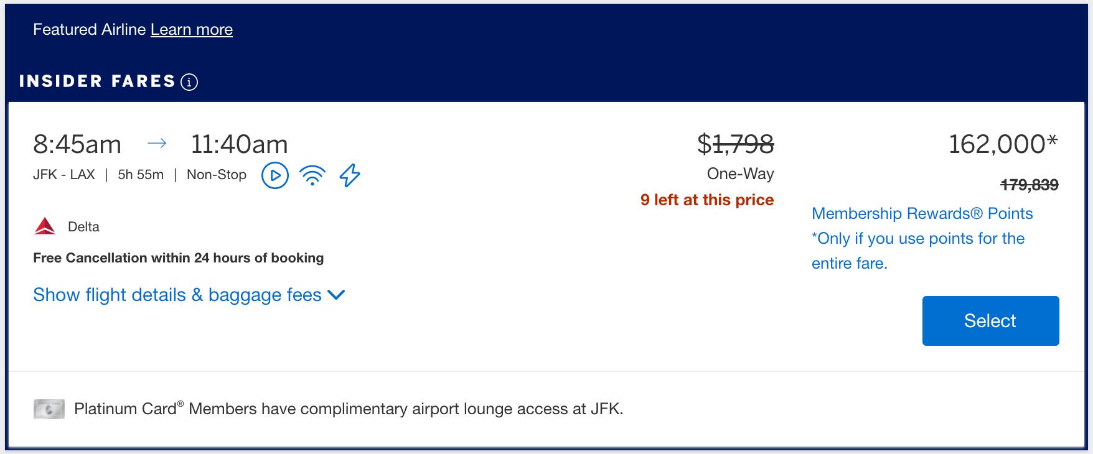Screen dimensions: 1093x454
Task: Click the One-Way fare label
Action: (740, 174)
